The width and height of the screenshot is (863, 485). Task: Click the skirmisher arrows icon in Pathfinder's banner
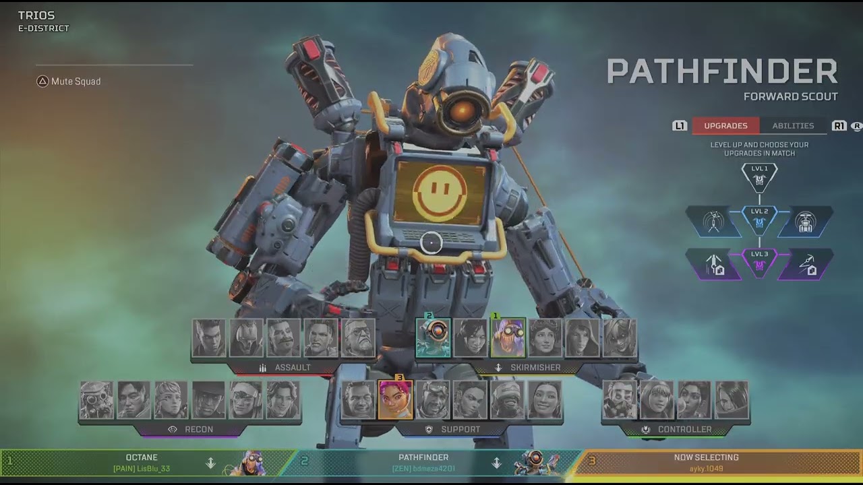click(497, 463)
